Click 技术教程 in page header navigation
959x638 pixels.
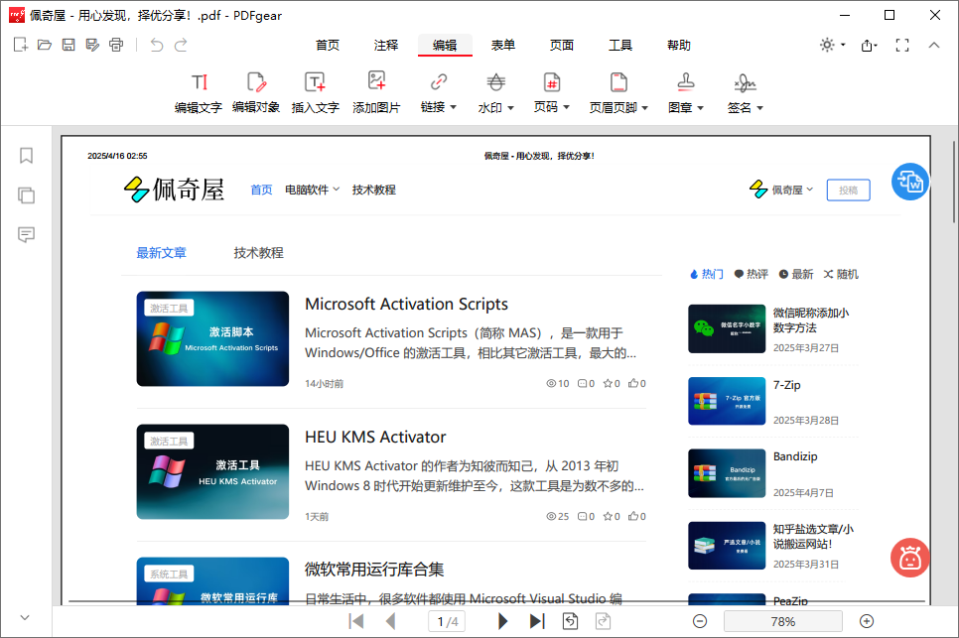373,191
